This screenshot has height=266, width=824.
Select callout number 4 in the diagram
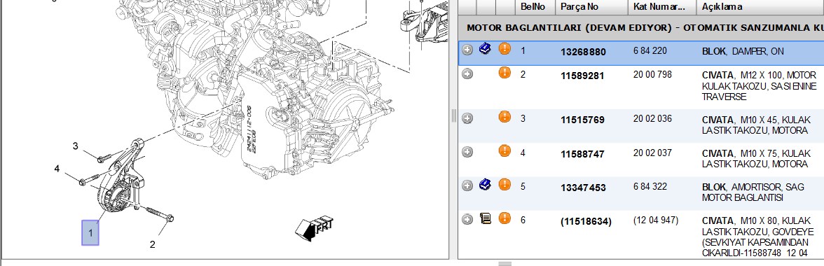(57, 169)
